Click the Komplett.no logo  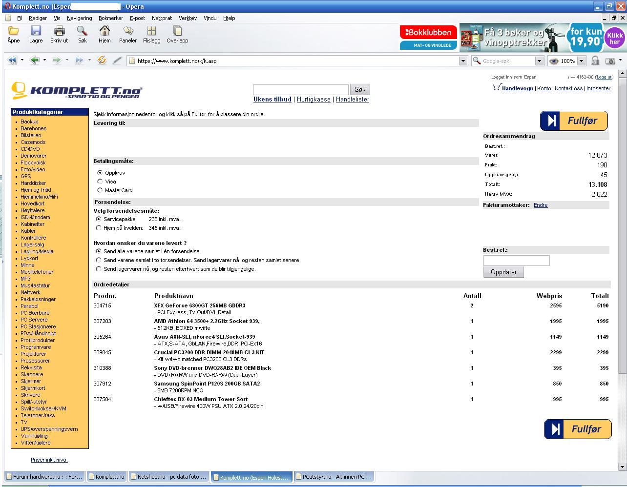(x=77, y=90)
